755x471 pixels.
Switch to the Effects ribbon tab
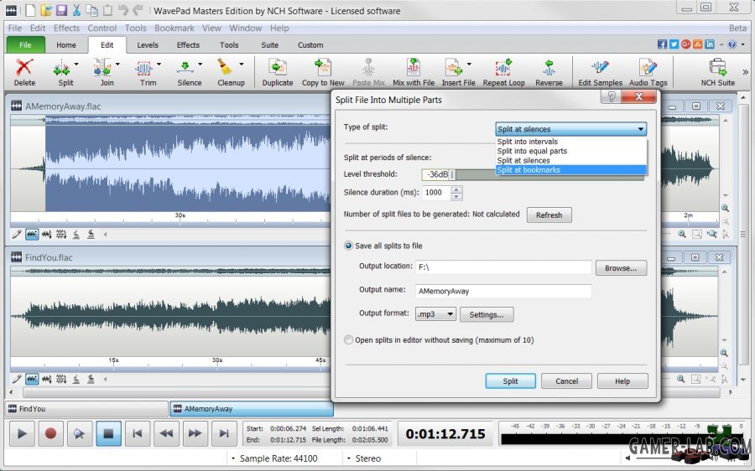click(188, 44)
